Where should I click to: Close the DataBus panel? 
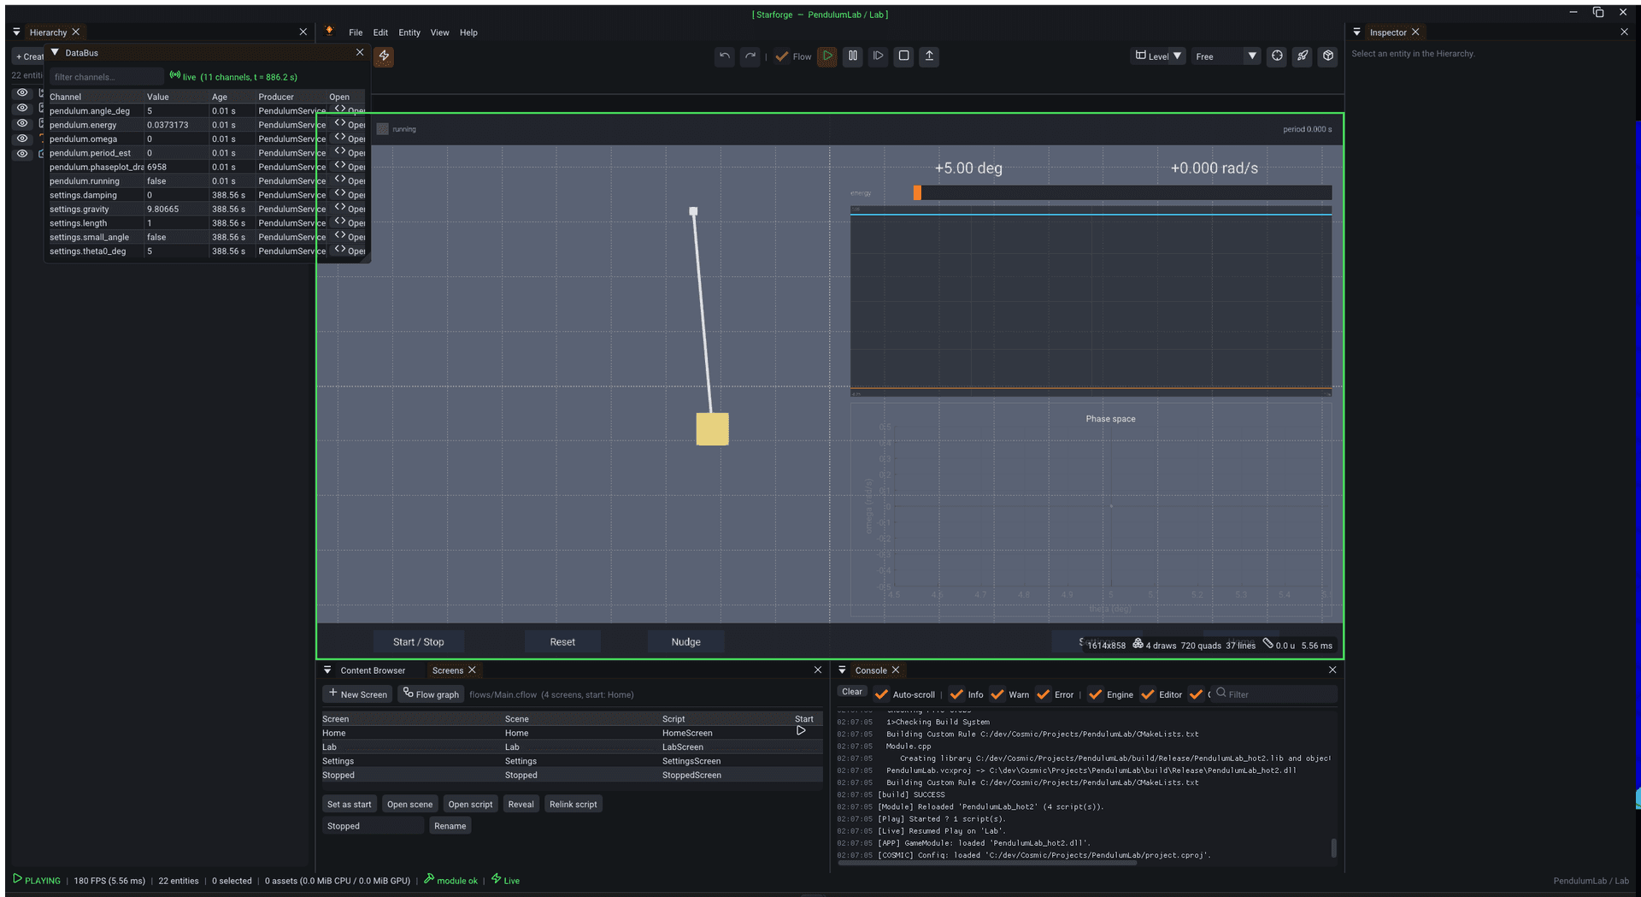(360, 52)
